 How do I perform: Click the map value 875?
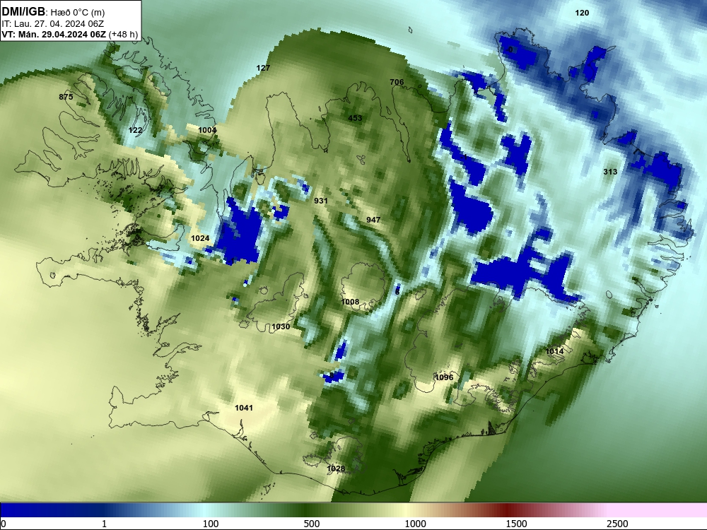click(66, 97)
